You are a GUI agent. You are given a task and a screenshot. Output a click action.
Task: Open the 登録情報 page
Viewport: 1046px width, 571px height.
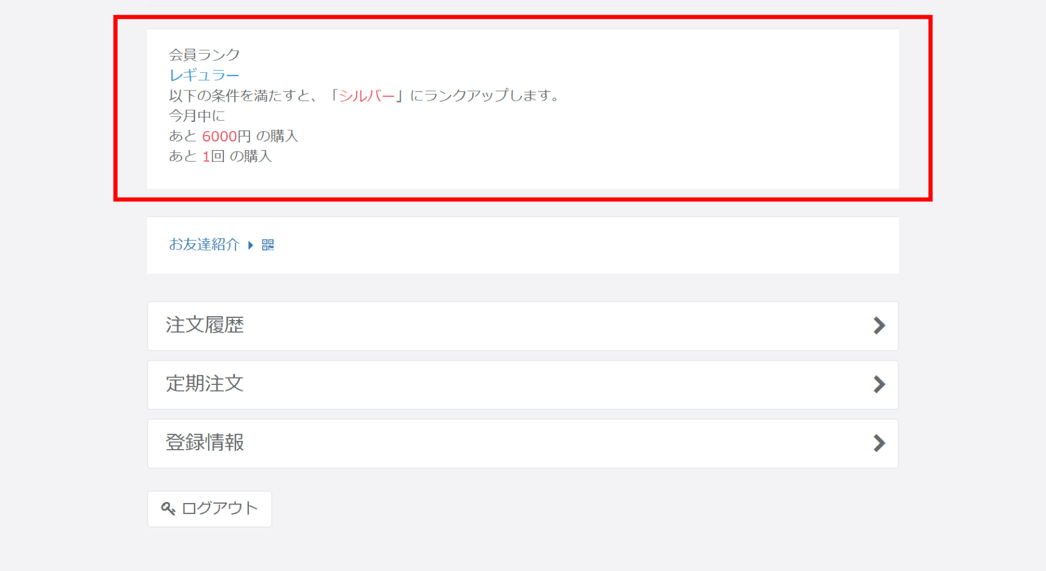click(x=206, y=443)
